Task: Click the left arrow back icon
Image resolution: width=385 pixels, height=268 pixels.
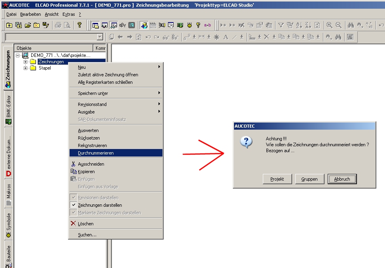Action: tap(120, 37)
